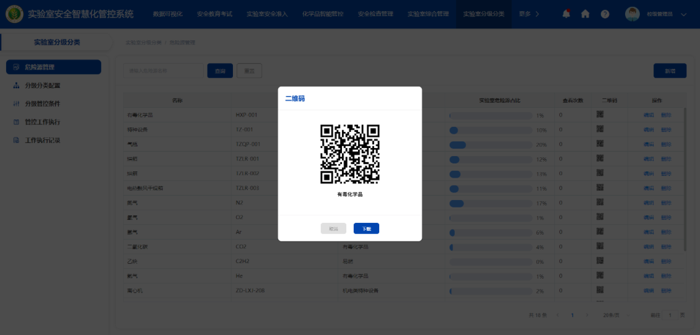This screenshot has width=700, height=335.
Task: Click the 13% progress bar in TZLR-002 row
Action: [491, 174]
